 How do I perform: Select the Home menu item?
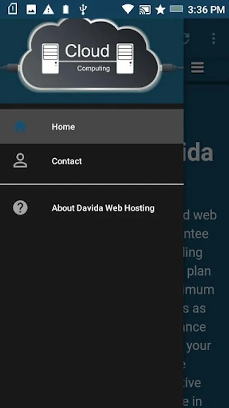[92, 126]
